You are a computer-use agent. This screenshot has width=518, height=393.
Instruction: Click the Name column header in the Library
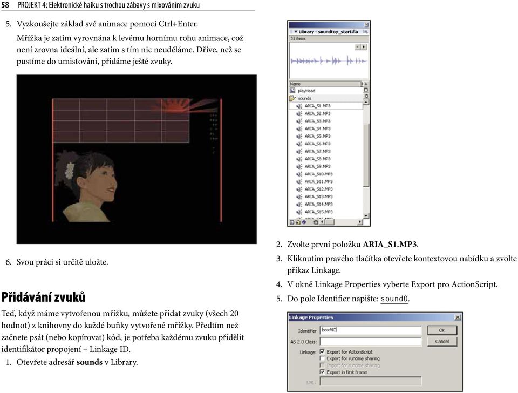click(x=325, y=84)
